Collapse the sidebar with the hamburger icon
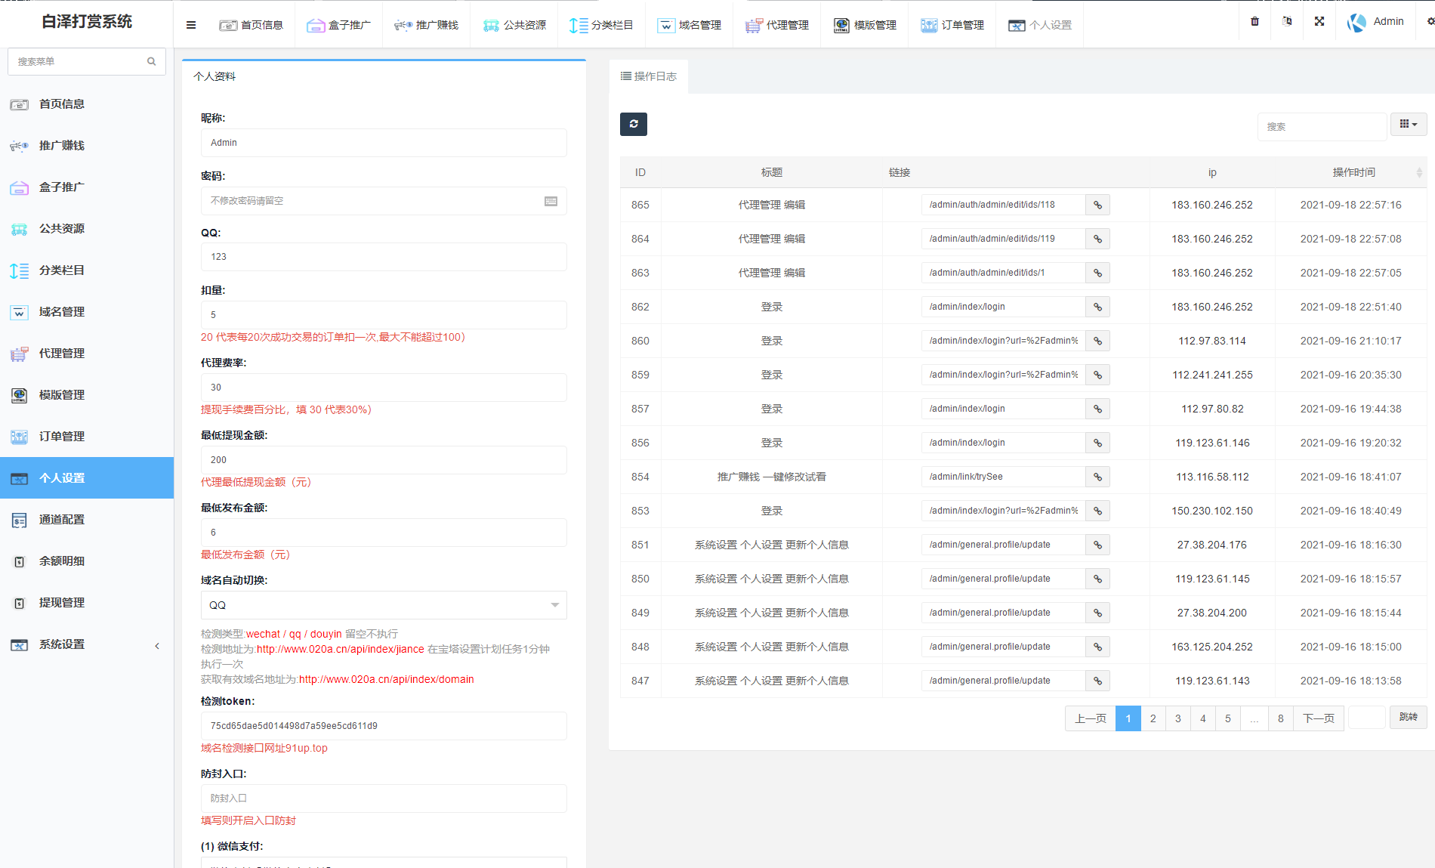 pyautogui.click(x=190, y=25)
